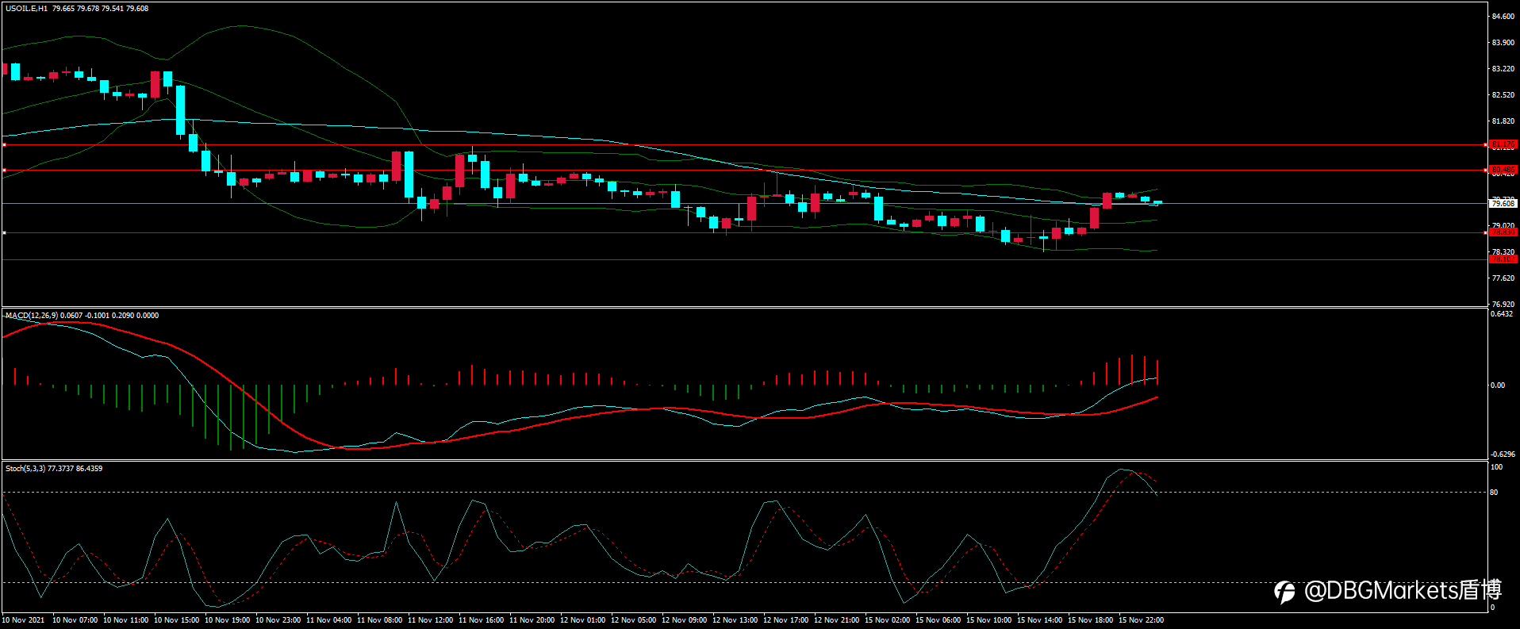Click the 15 Nov 18:00 time label
1520x629 pixels.
click(x=1090, y=620)
